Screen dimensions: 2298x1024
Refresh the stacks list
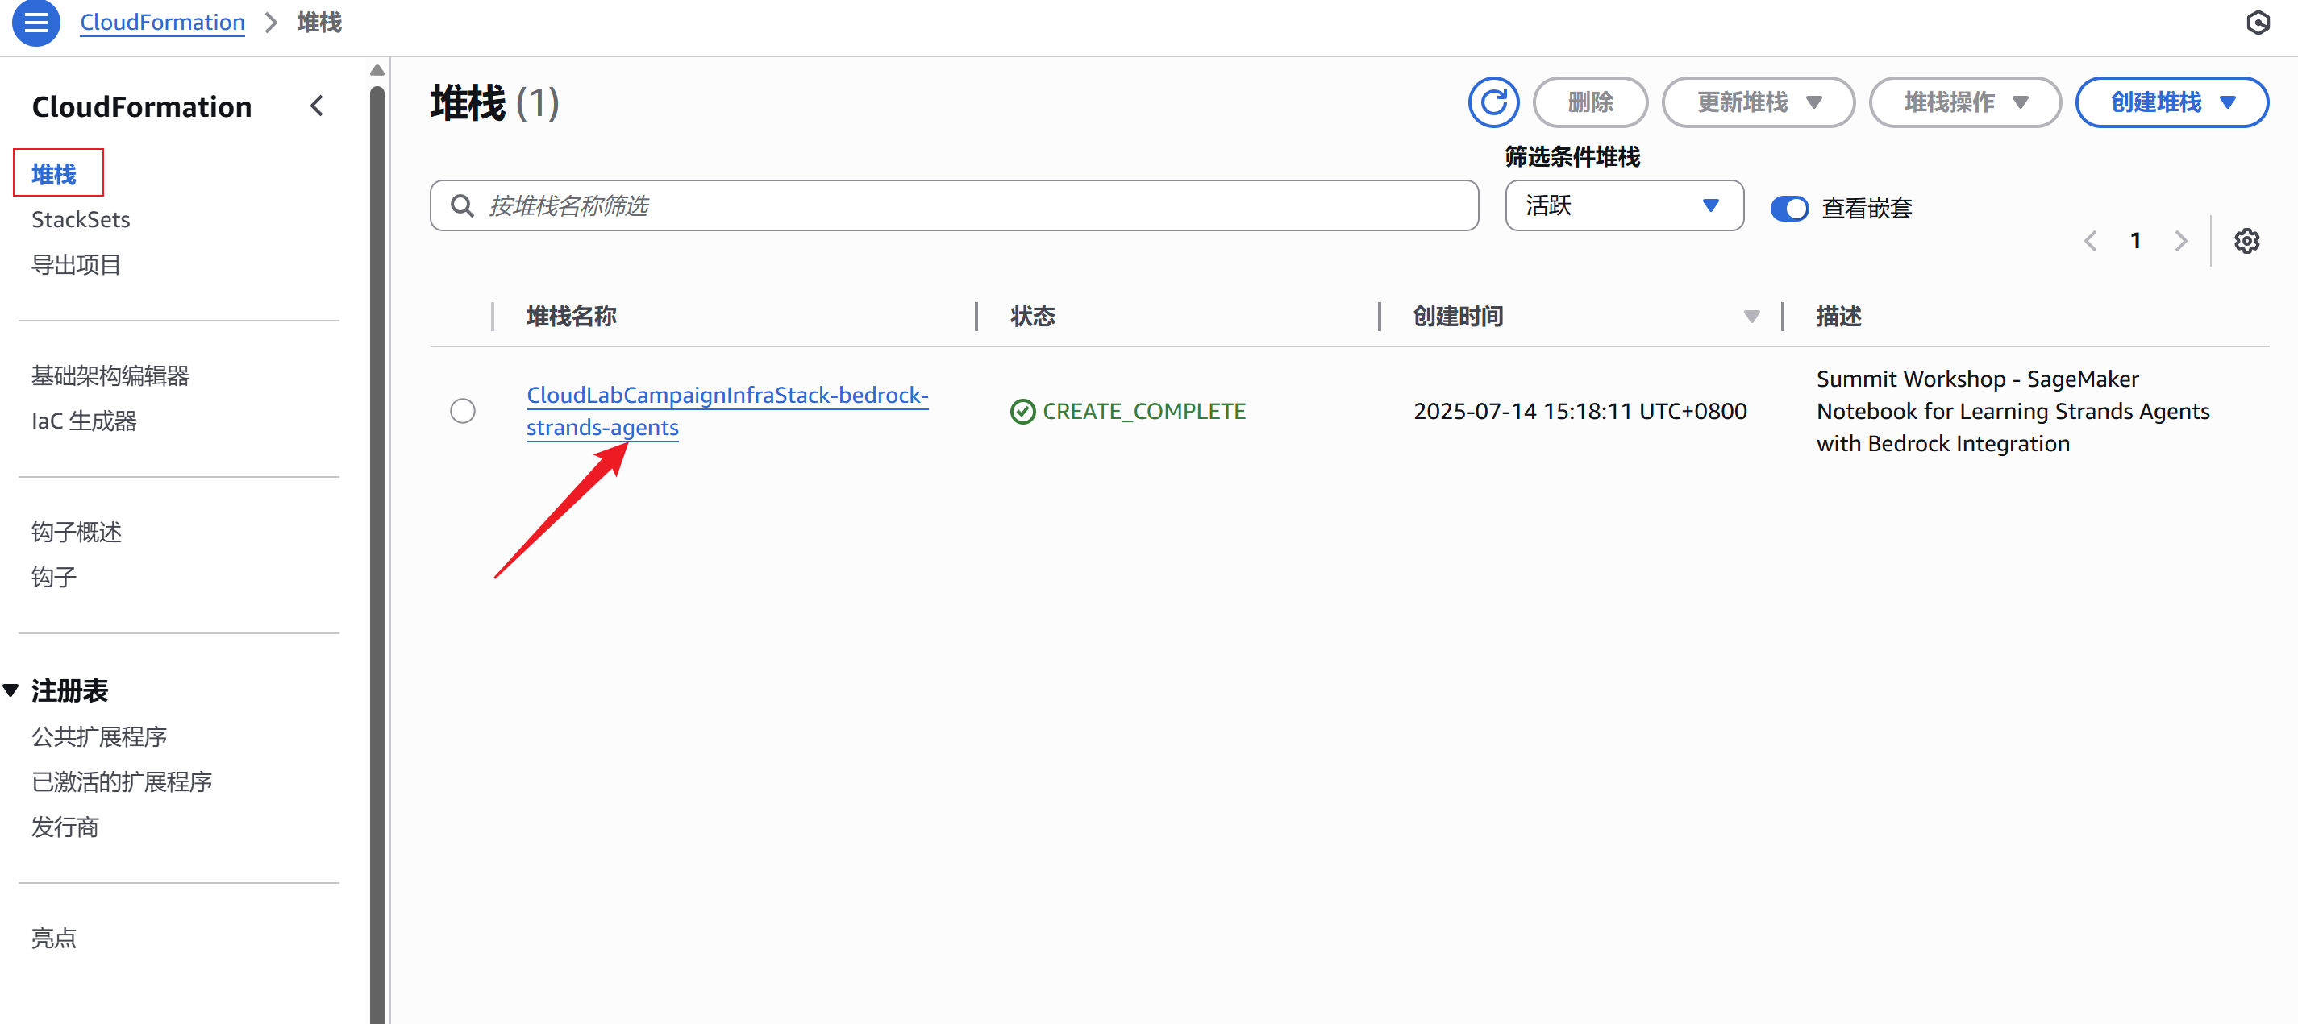1492,102
